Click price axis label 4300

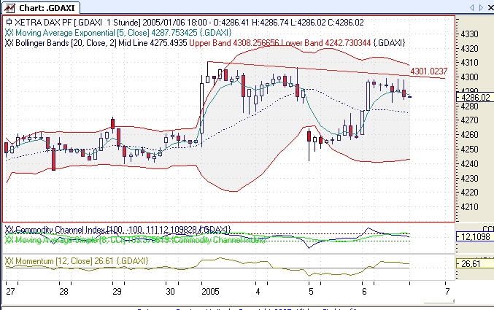tap(469, 77)
